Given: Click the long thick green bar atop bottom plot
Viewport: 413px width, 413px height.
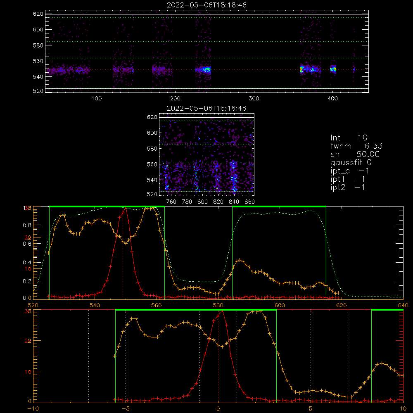Looking at the screenshot, I should (x=196, y=310).
